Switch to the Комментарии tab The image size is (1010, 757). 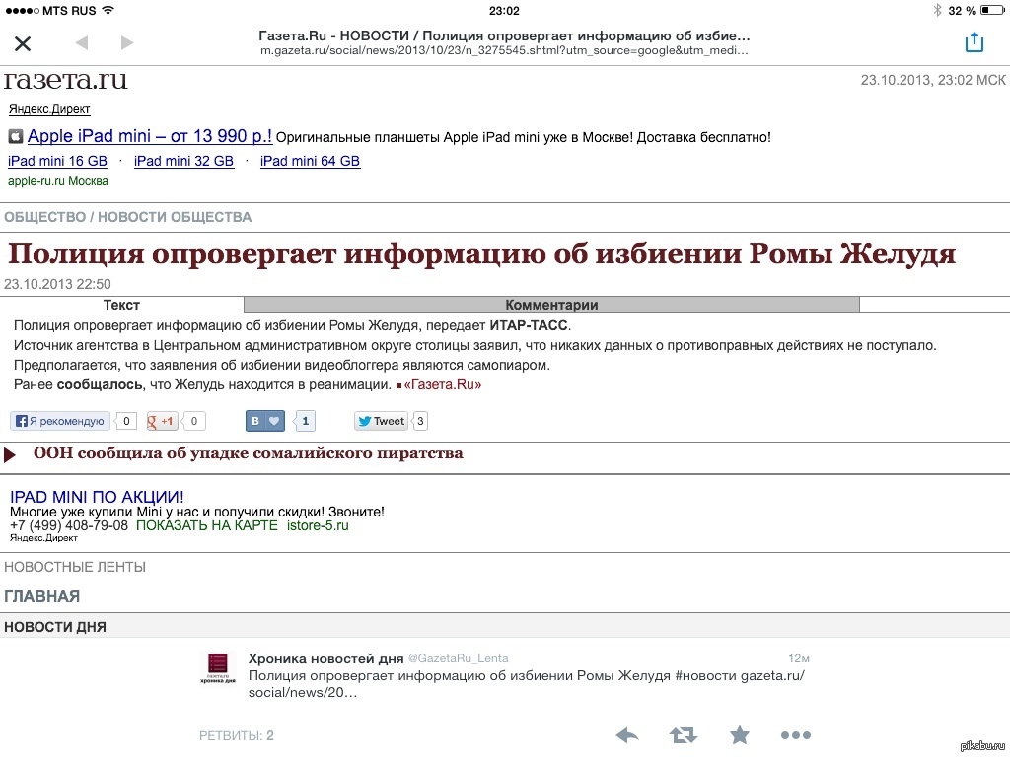(x=551, y=305)
